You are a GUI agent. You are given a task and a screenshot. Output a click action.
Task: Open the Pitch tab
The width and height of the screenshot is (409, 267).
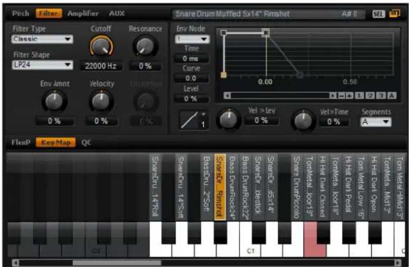click(x=21, y=13)
